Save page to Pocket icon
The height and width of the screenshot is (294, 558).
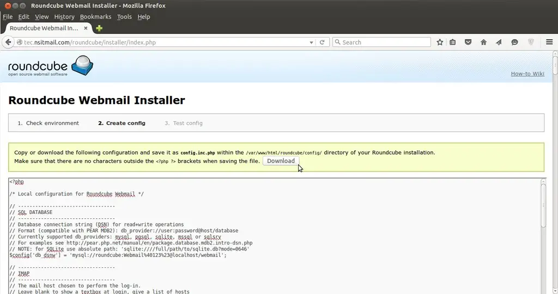468,42
